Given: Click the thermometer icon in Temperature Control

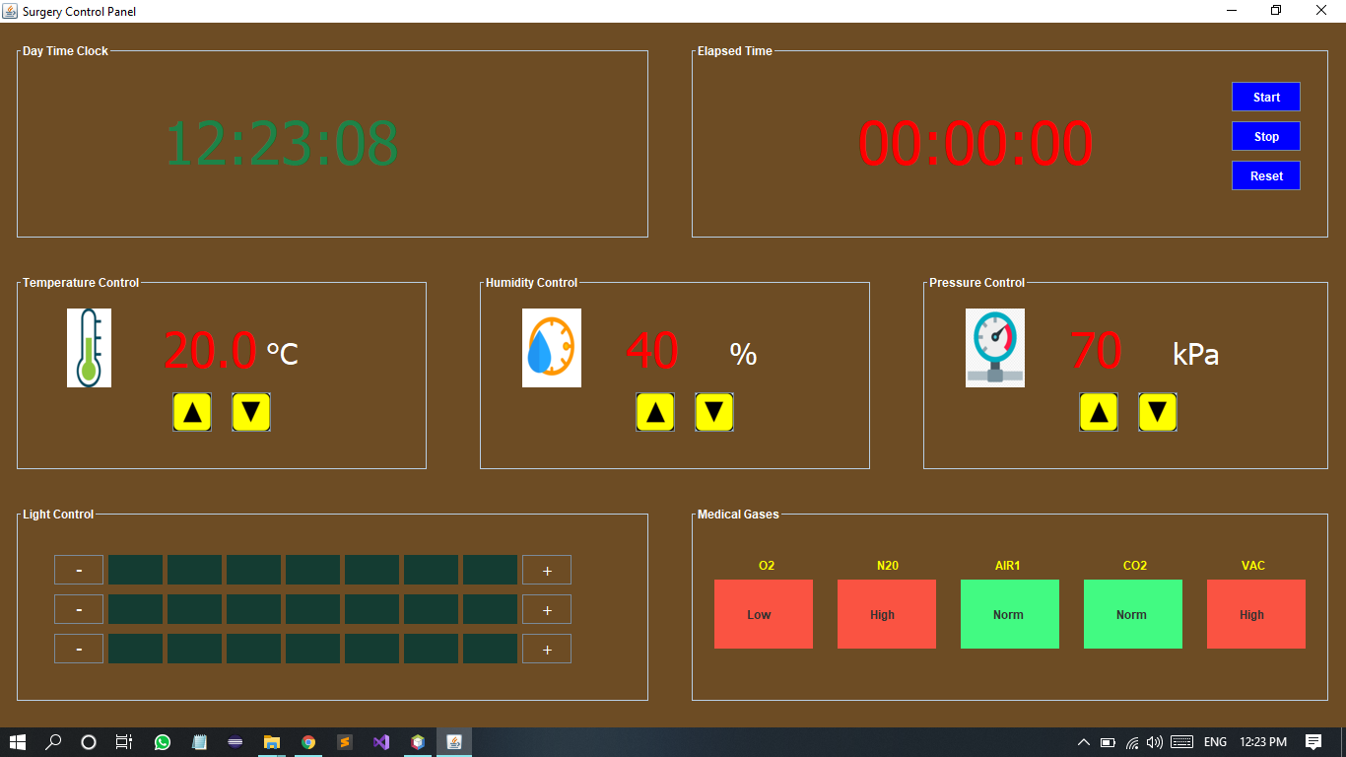Looking at the screenshot, I should [89, 347].
